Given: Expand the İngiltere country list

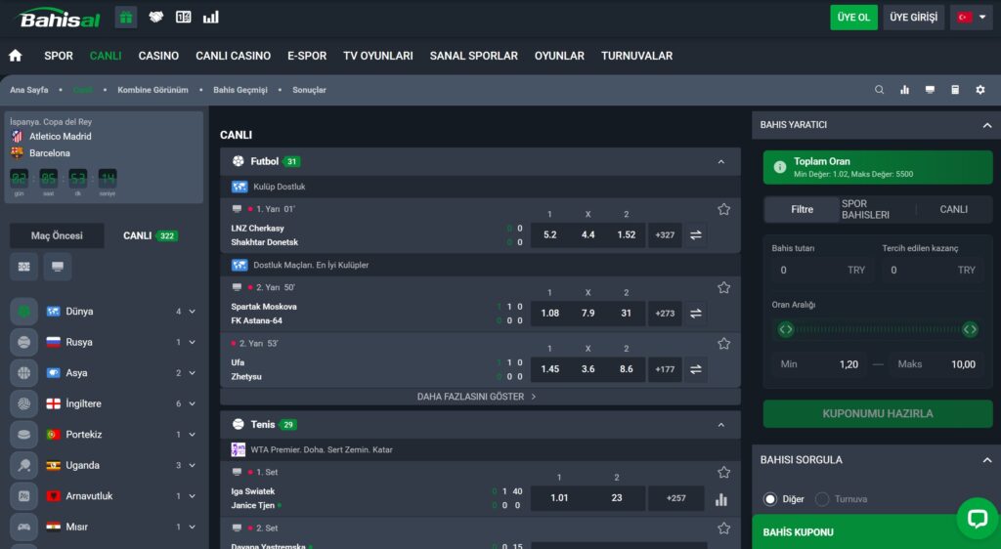Looking at the screenshot, I should click(x=192, y=403).
